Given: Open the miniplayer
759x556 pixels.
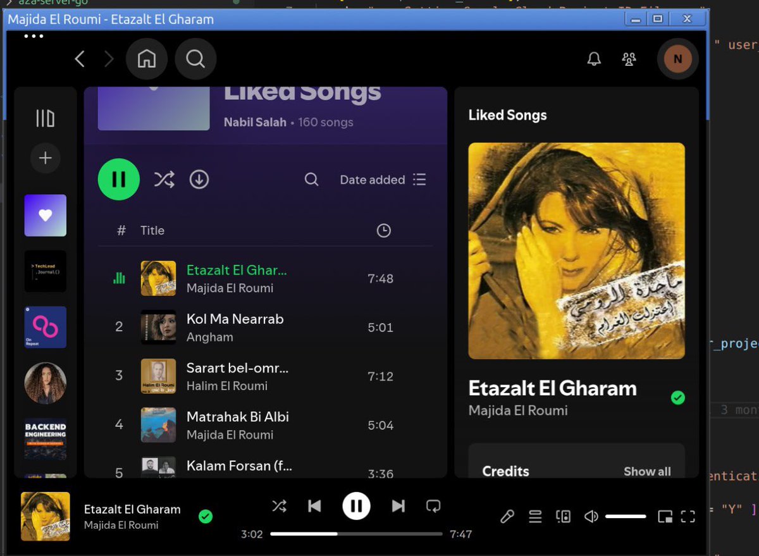Looking at the screenshot, I should tap(665, 517).
